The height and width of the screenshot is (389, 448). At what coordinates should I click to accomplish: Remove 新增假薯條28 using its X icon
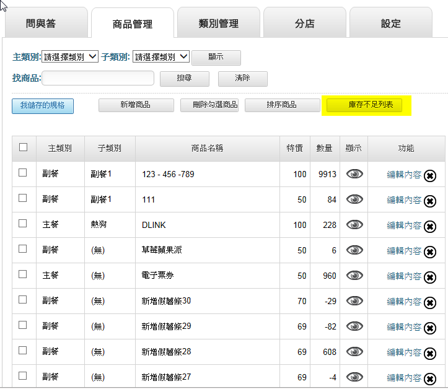[430, 354]
